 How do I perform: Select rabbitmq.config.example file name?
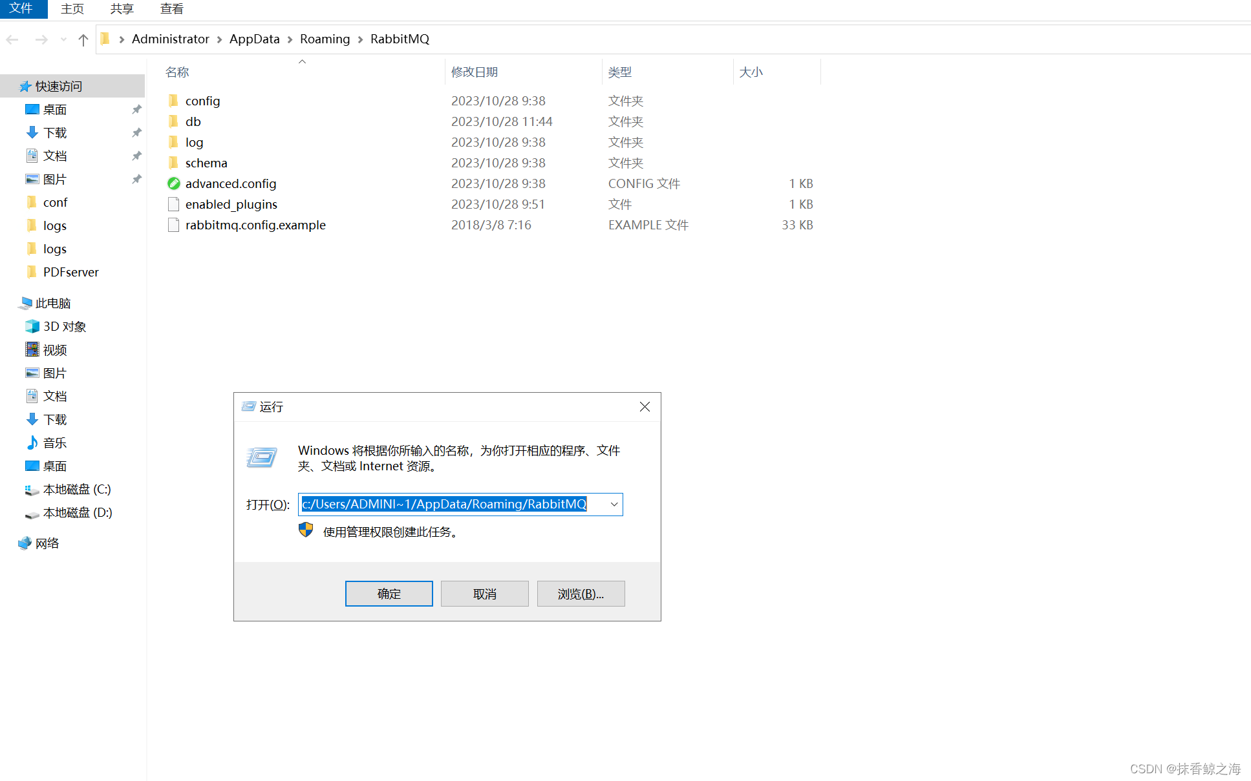(255, 225)
